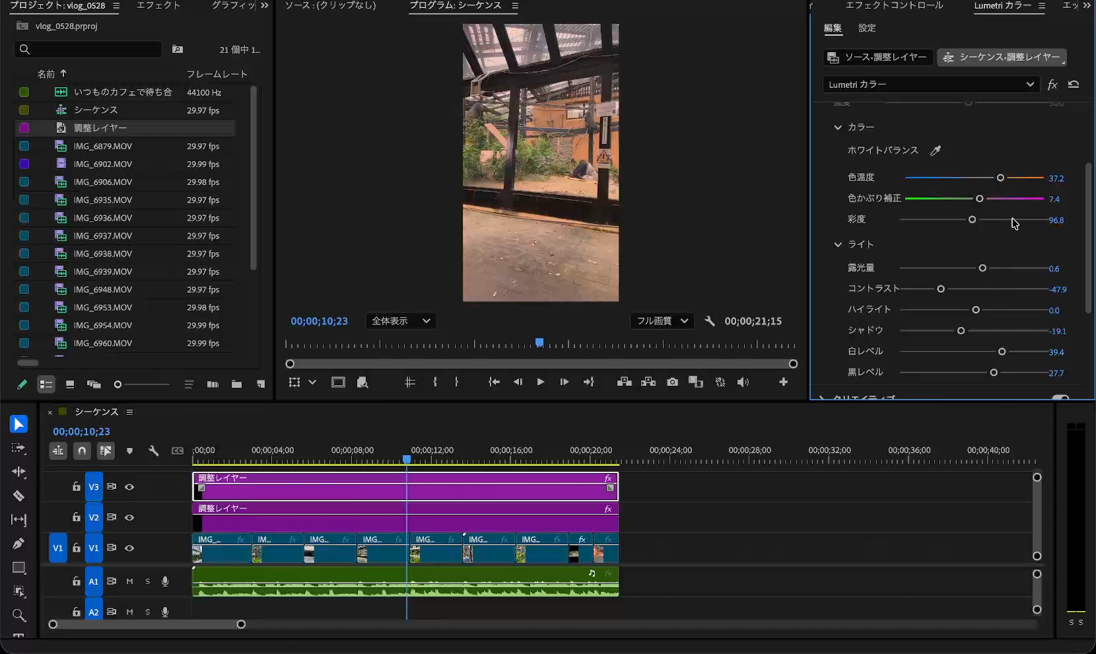Toggle snap in the timeline
Image resolution: width=1096 pixels, height=654 pixels.
point(82,451)
